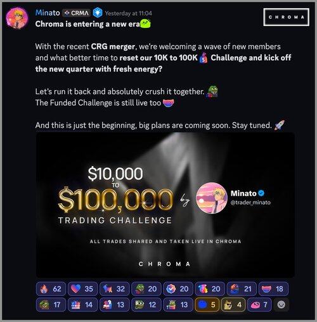This screenshot has height=322, width=317.
Task: Click the CHROMA logo box at top right
Action: [x=287, y=17]
